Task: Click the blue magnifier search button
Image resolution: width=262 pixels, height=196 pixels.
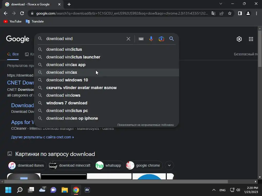Action: [171, 39]
